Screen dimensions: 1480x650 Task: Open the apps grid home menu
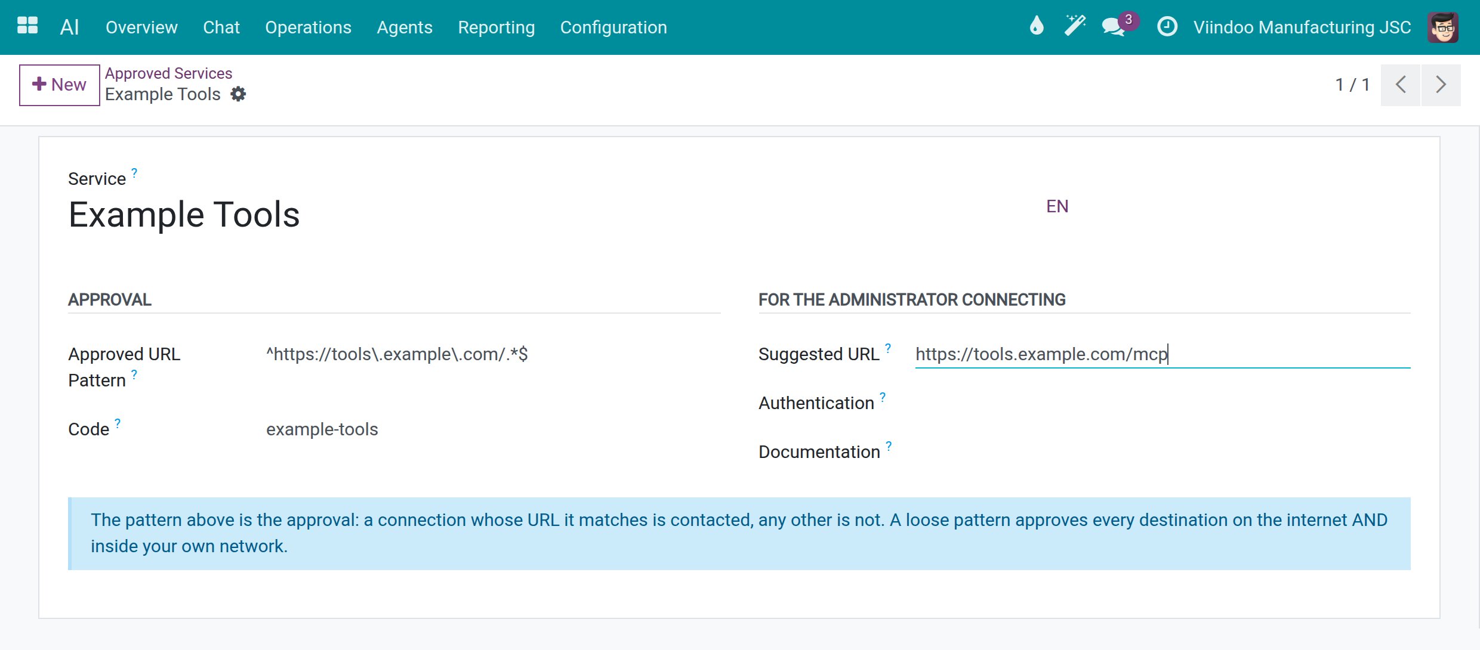point(27,26)
